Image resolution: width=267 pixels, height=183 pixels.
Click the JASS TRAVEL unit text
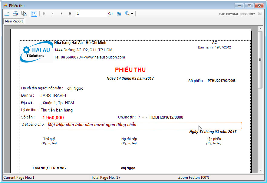pyautogui.click(x=54, y=95)
